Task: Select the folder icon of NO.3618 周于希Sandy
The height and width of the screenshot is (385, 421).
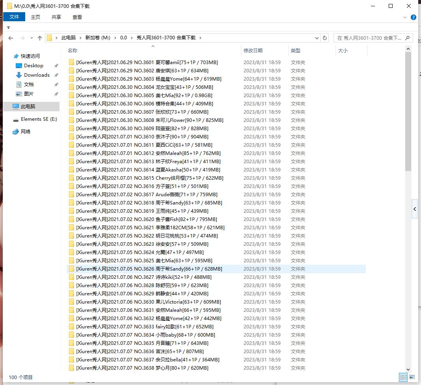Action: [x=71, y=203]
